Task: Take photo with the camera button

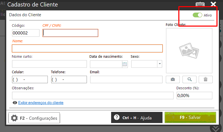Action: tap(172, 79)
